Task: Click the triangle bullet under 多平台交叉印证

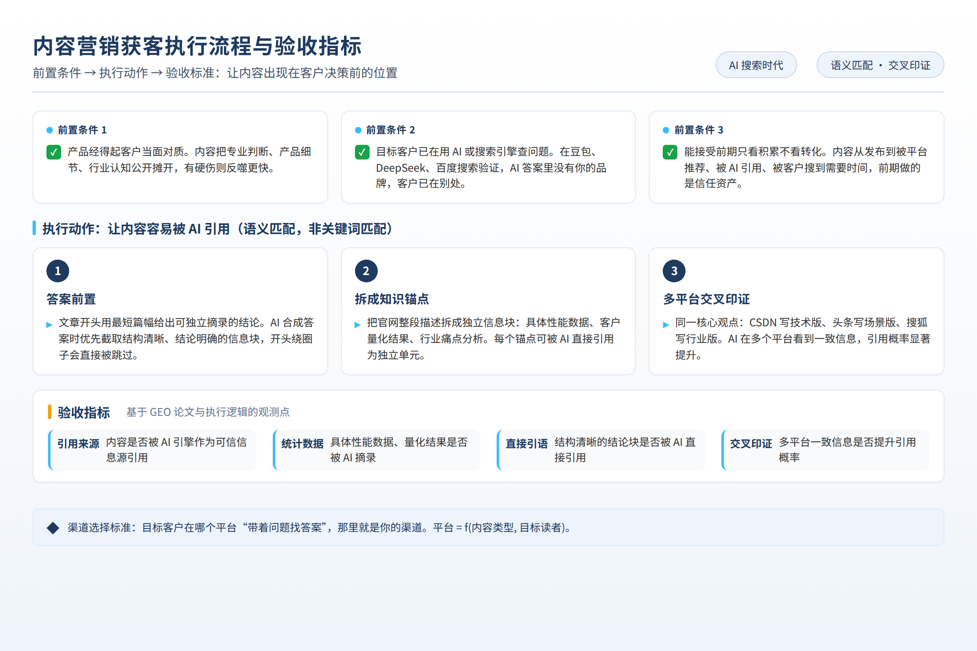Action: (x=666, y=325)
